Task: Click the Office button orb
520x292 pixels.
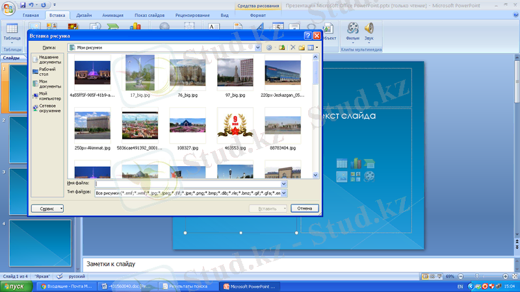Action: click(8, 8)
